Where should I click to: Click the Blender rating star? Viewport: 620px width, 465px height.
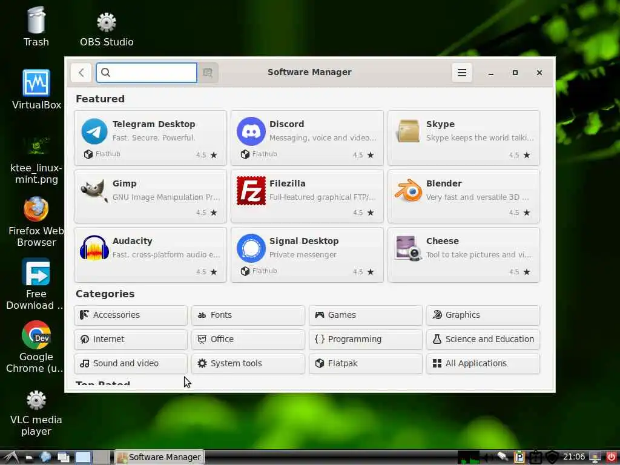pos(527,213)
